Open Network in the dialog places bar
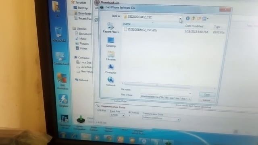The image size is (258, 145). (111, 81)
